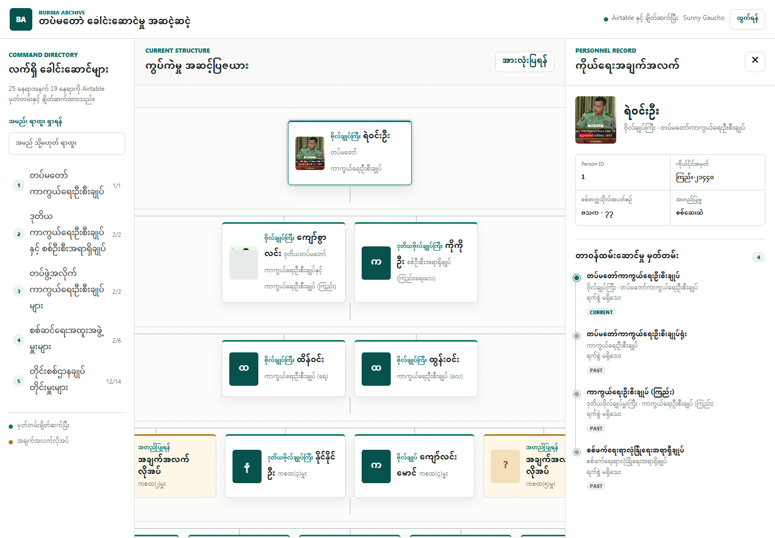Click the Sunny Gaucho user name
The height and width of the screenshot is (538, 775).
(704, 18)
